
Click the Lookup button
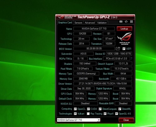pos(124,29)
